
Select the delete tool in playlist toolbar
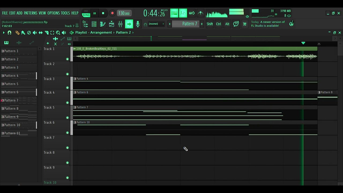(29, 33)
